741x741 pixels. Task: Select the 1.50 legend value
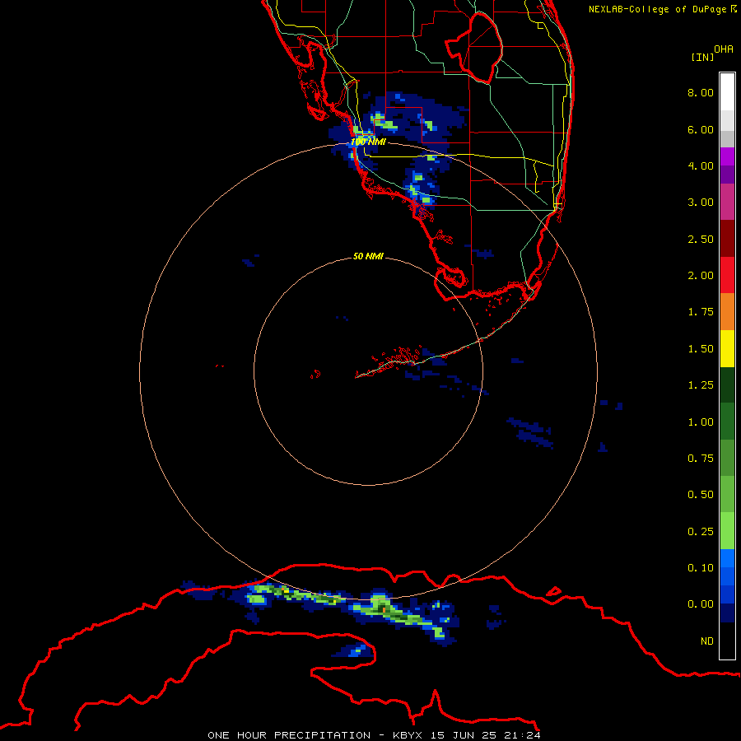pyautogui.click(x=701, y=349)
